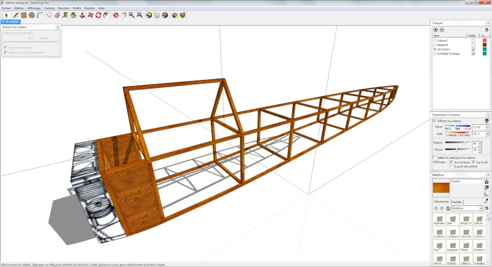Select the Orbit camera tool
This screenshot has width=492, height=267.
116,15
